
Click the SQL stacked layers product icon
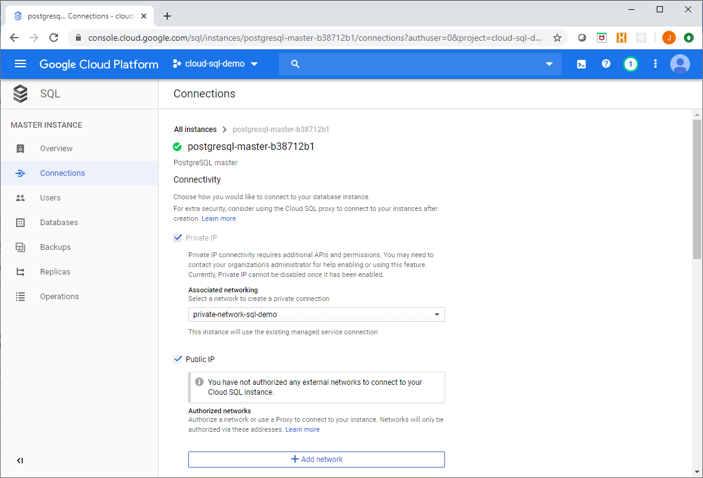tap(20, 94)
